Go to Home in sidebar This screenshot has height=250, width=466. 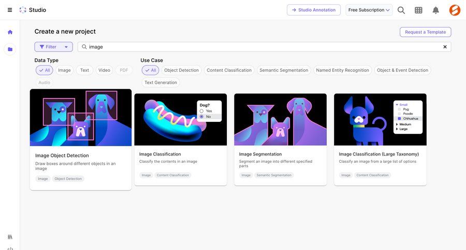coord(10,32)
